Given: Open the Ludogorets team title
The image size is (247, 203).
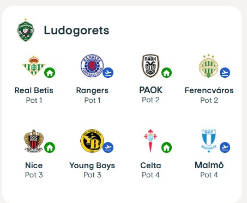Looking at the screenshot, I should click(x=76, y=30).
